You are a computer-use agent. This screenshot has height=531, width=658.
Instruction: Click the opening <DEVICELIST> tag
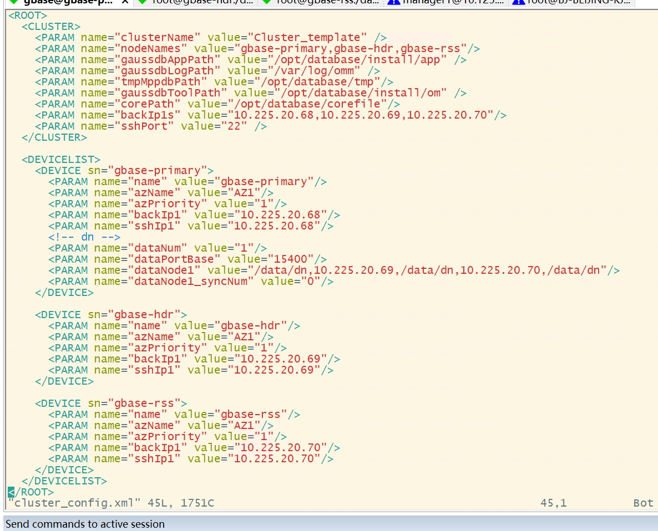click(x=61, y=159)
